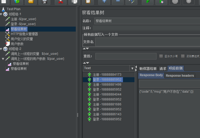Select the 用户定义的变量 tree node
The height and width of the screenshot is (138, 200).
tap(22, 39)
